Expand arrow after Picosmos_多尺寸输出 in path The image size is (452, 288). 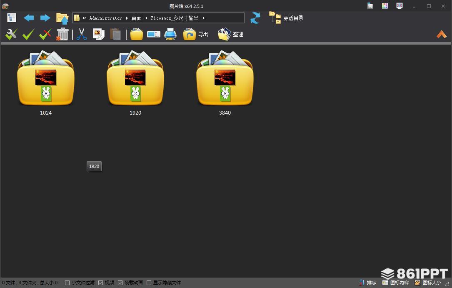click(204, 18)
